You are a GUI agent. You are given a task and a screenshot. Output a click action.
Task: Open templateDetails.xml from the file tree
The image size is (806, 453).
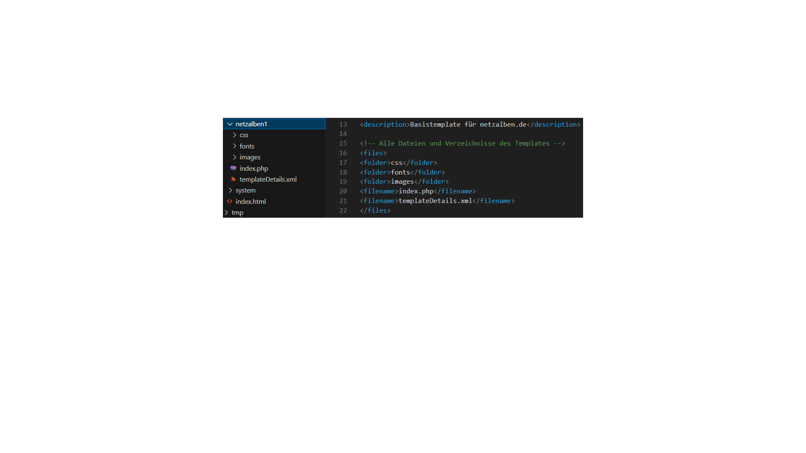268,179
